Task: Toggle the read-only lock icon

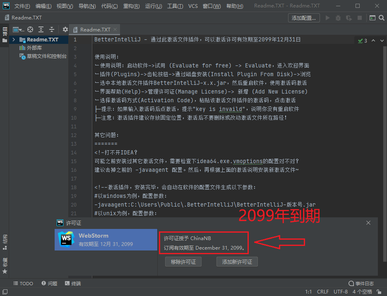Action: pyautogui.click(x=379, y=292)
